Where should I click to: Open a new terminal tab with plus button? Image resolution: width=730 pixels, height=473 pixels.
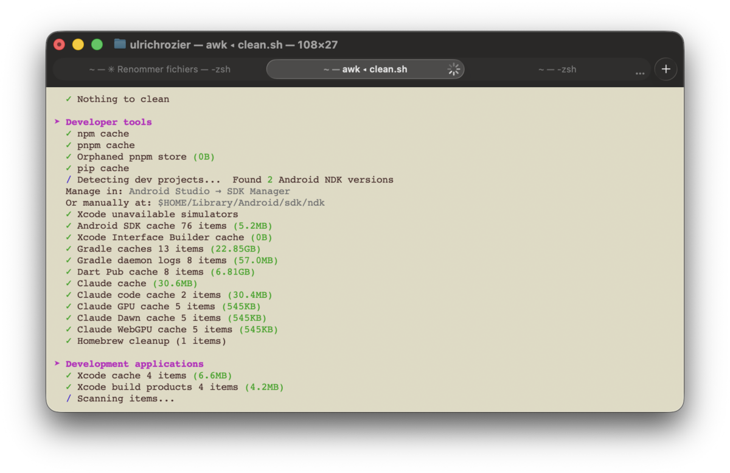[x=666, y=69]
